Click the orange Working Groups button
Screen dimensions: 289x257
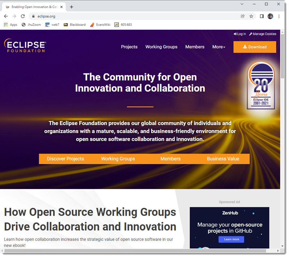pos(118,159)
